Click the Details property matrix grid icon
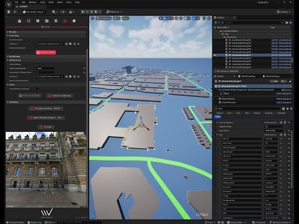The image size is (299, 224). coord(283,108)
